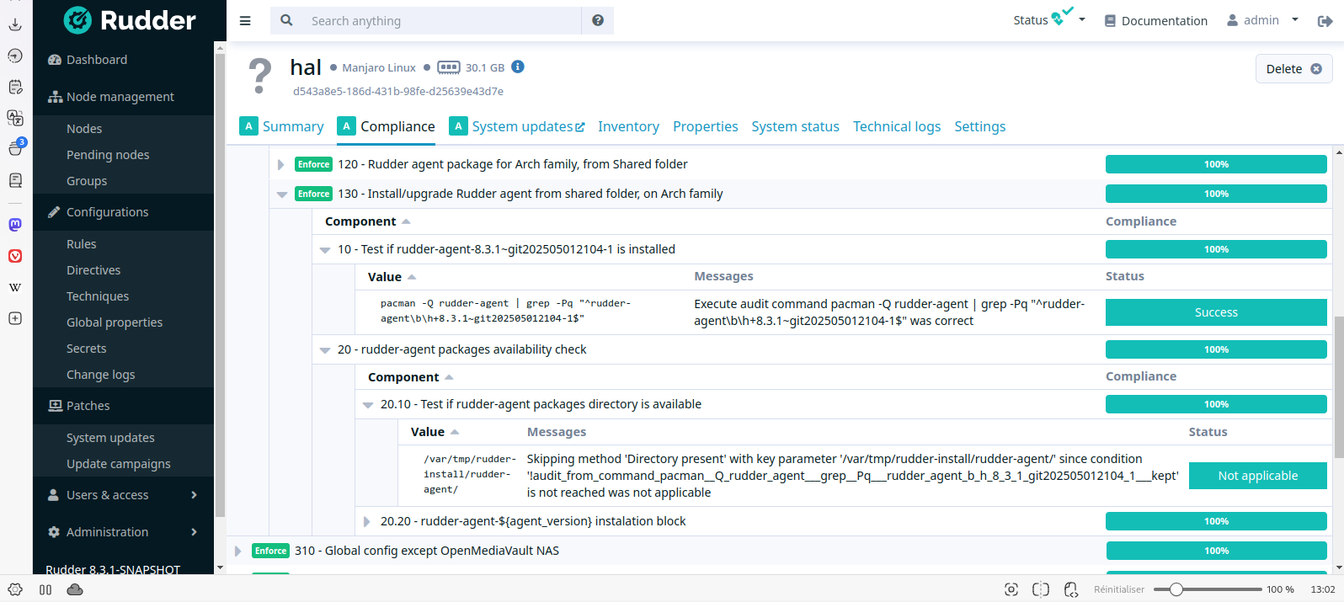Open the Vivaldi web panel icon
1344x602 pixels.
click(15, 256)
